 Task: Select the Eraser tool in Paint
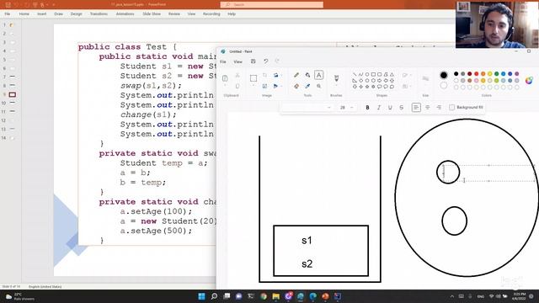(296, 86)
